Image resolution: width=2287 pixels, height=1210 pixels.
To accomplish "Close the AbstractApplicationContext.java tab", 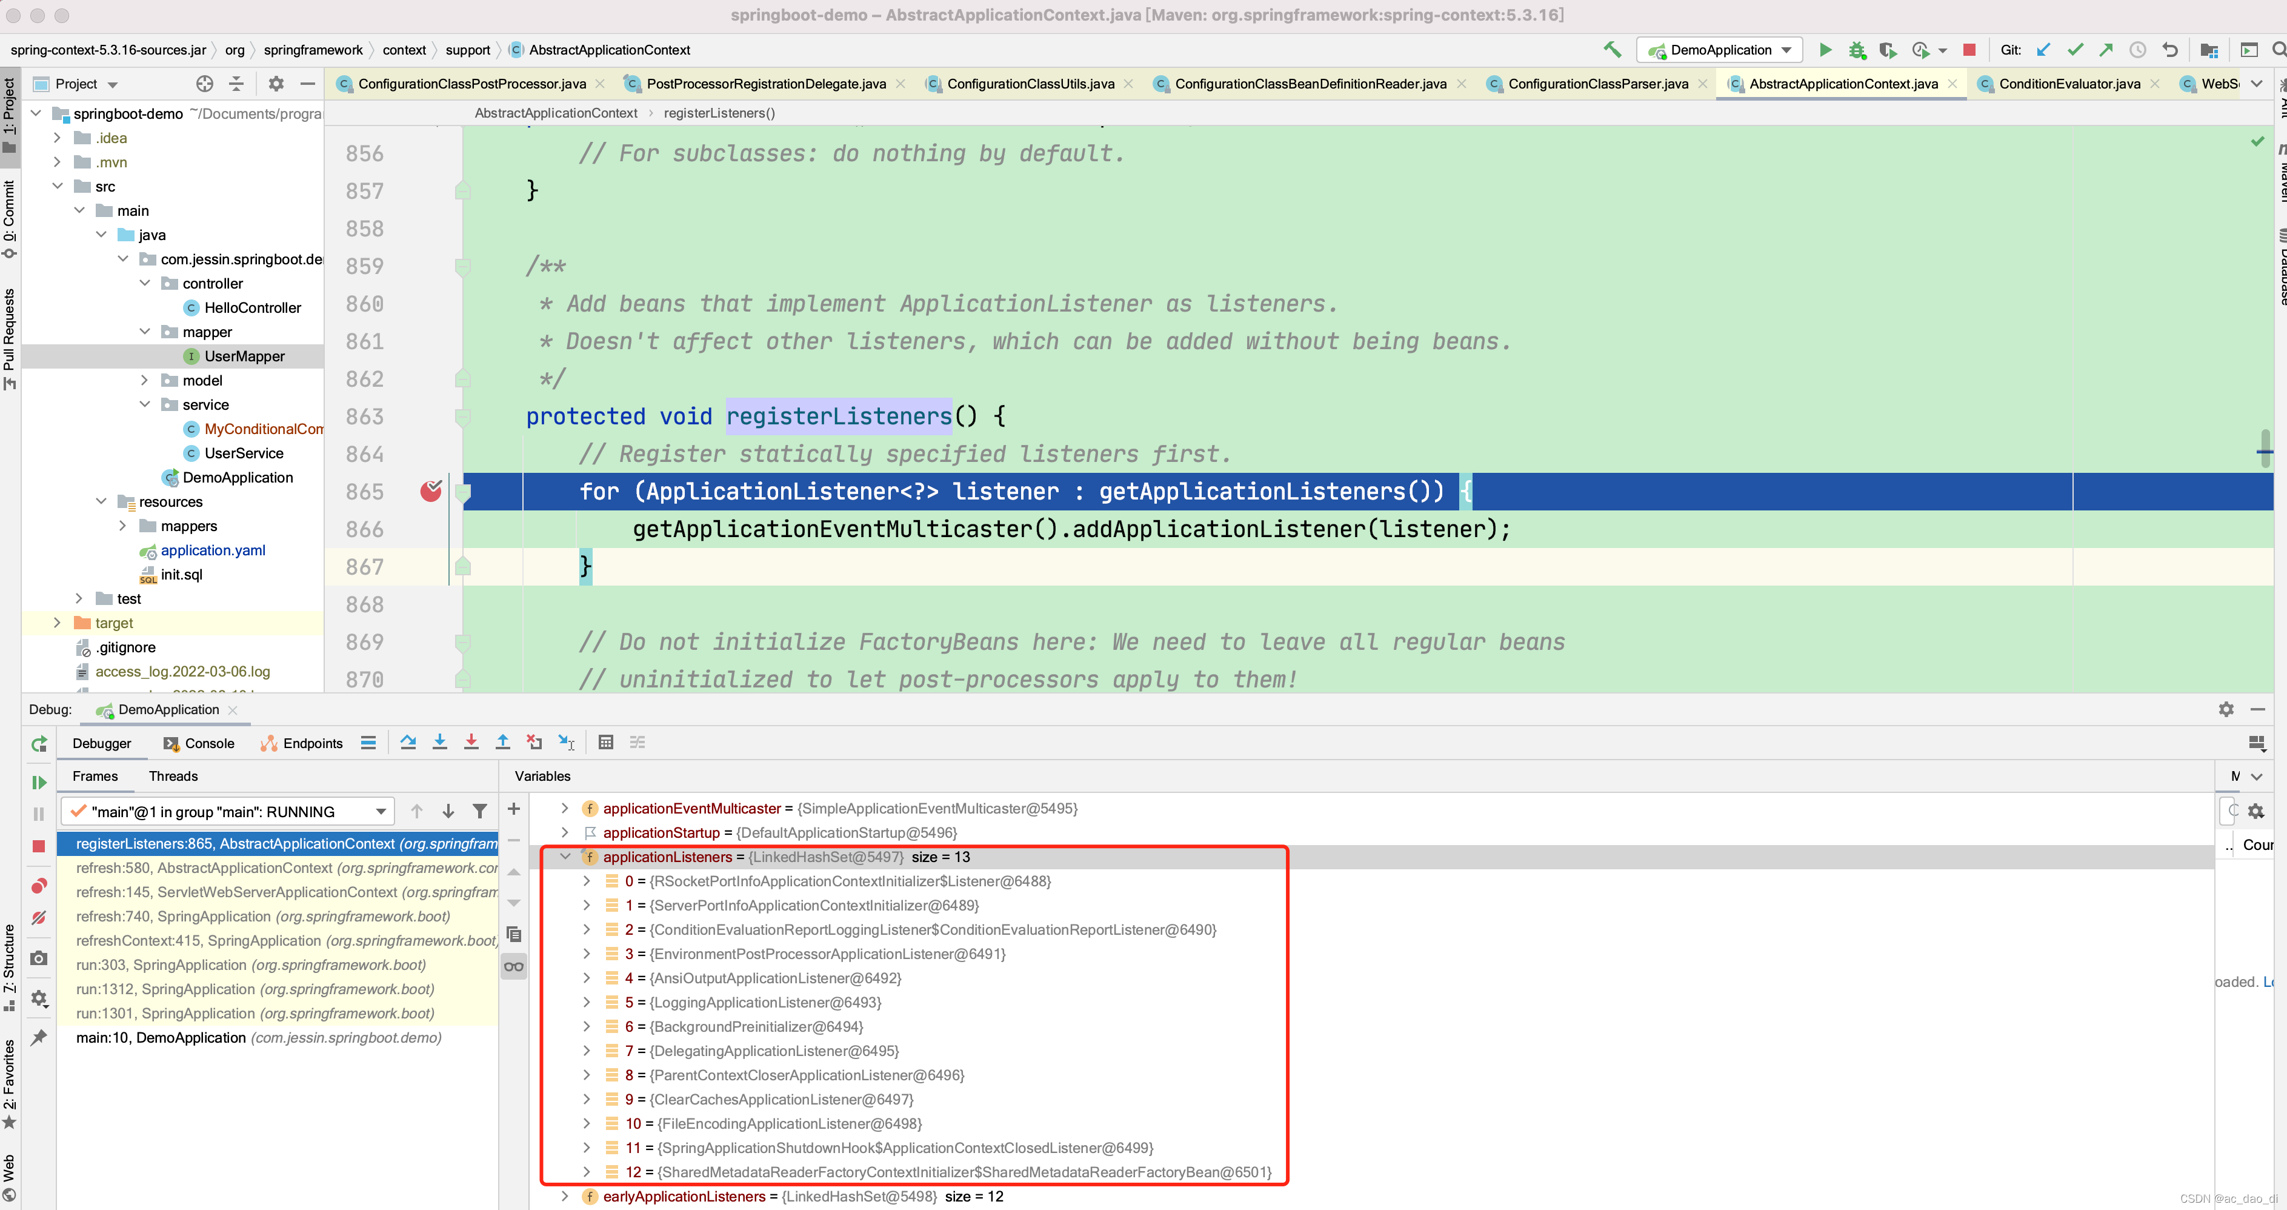I will [1952, 84].
